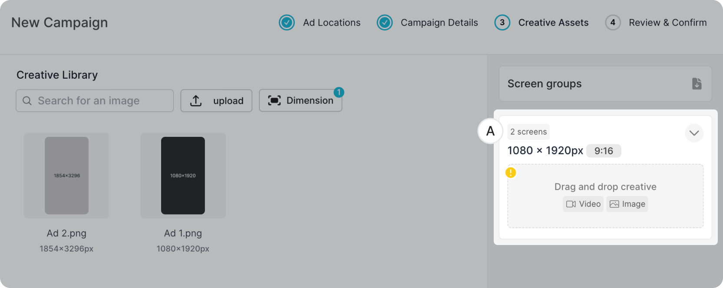Select the Ad 1.png thumbnail

(183, 175)
